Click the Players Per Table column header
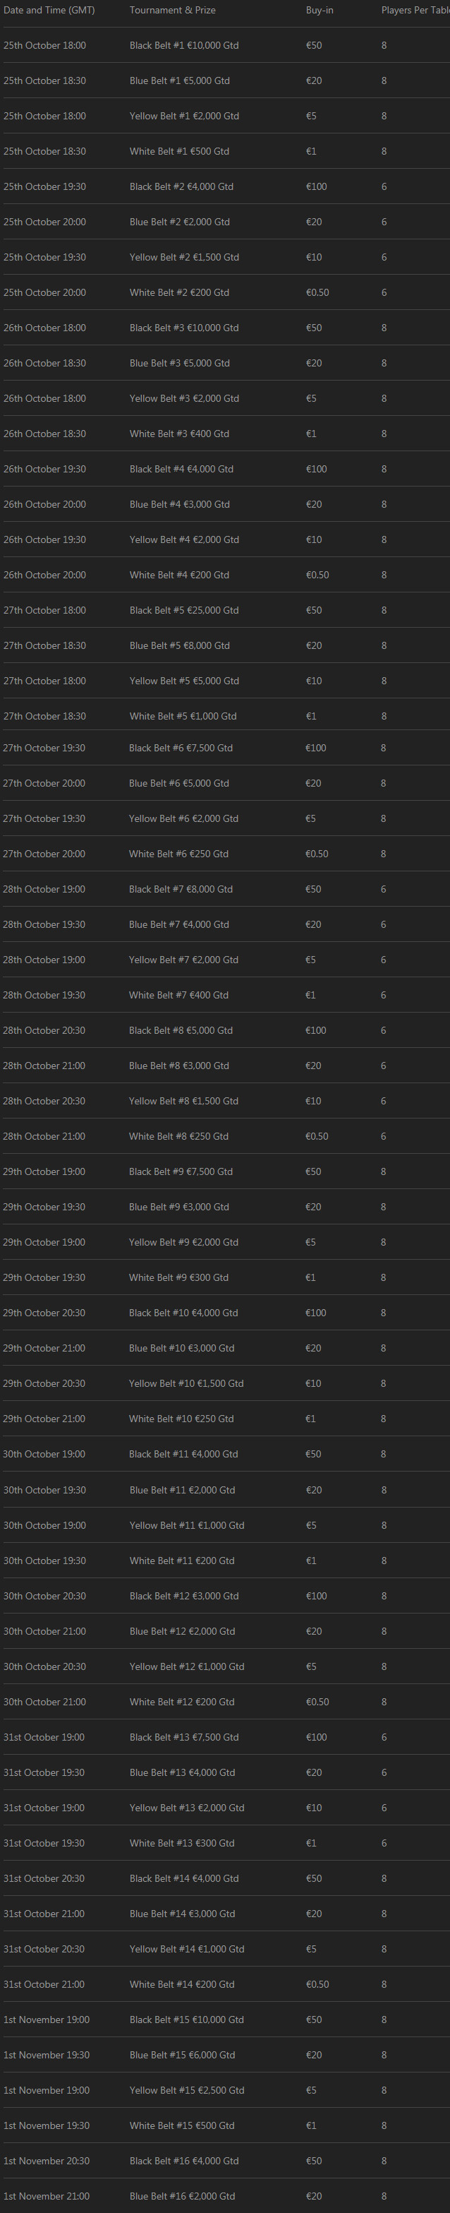450x2213 pixels. coord(415,11)
